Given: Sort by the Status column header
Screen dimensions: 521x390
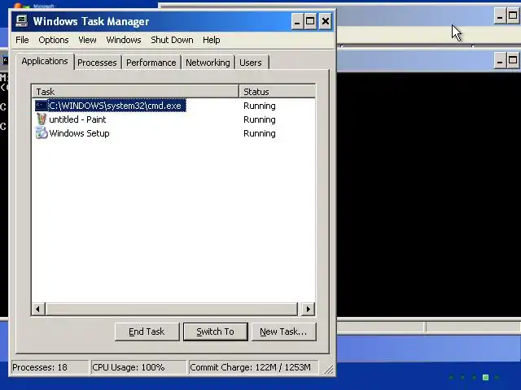Looking at the screenshot, I should coord(277,92).
